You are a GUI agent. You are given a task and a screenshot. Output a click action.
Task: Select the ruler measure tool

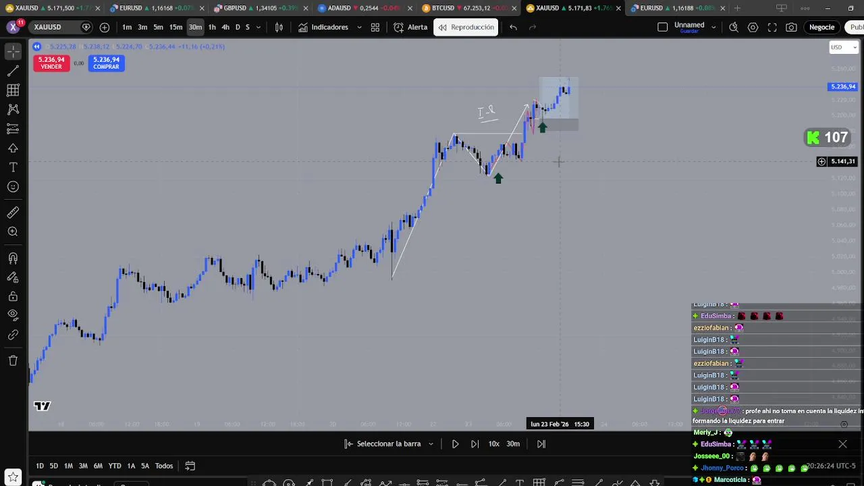13,213
